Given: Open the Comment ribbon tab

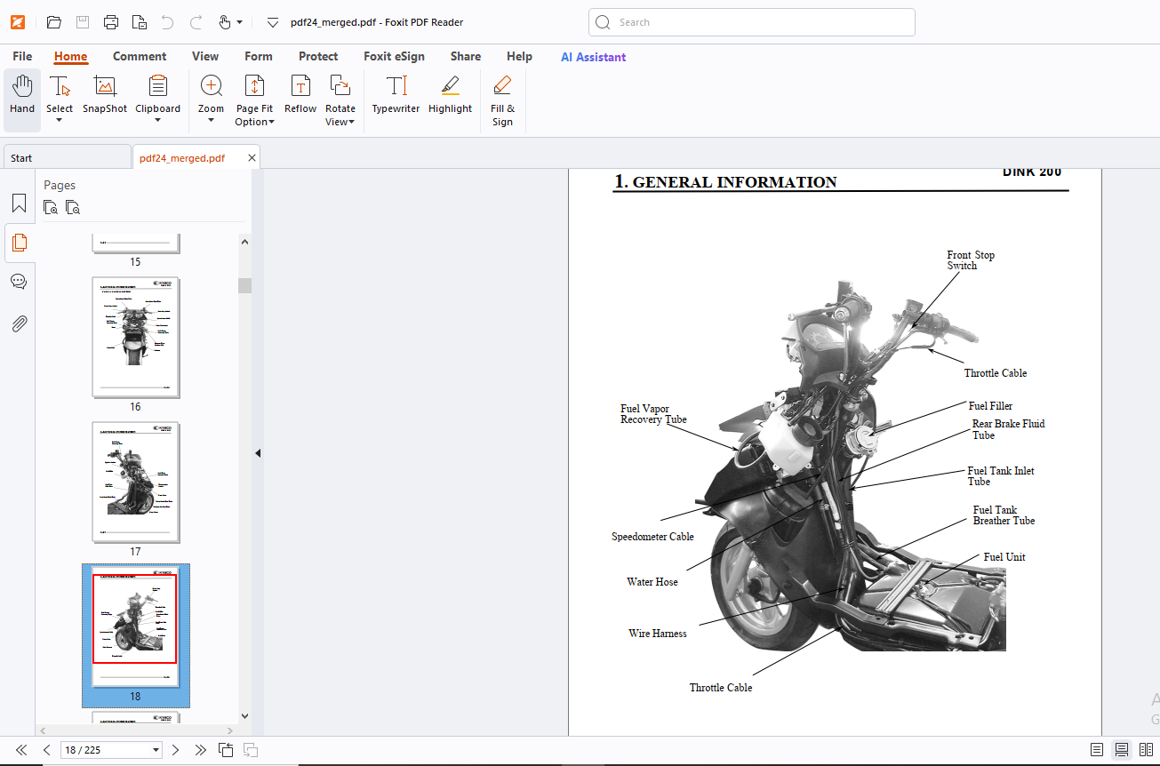Looking at the screenshot, I should (140, 56).
